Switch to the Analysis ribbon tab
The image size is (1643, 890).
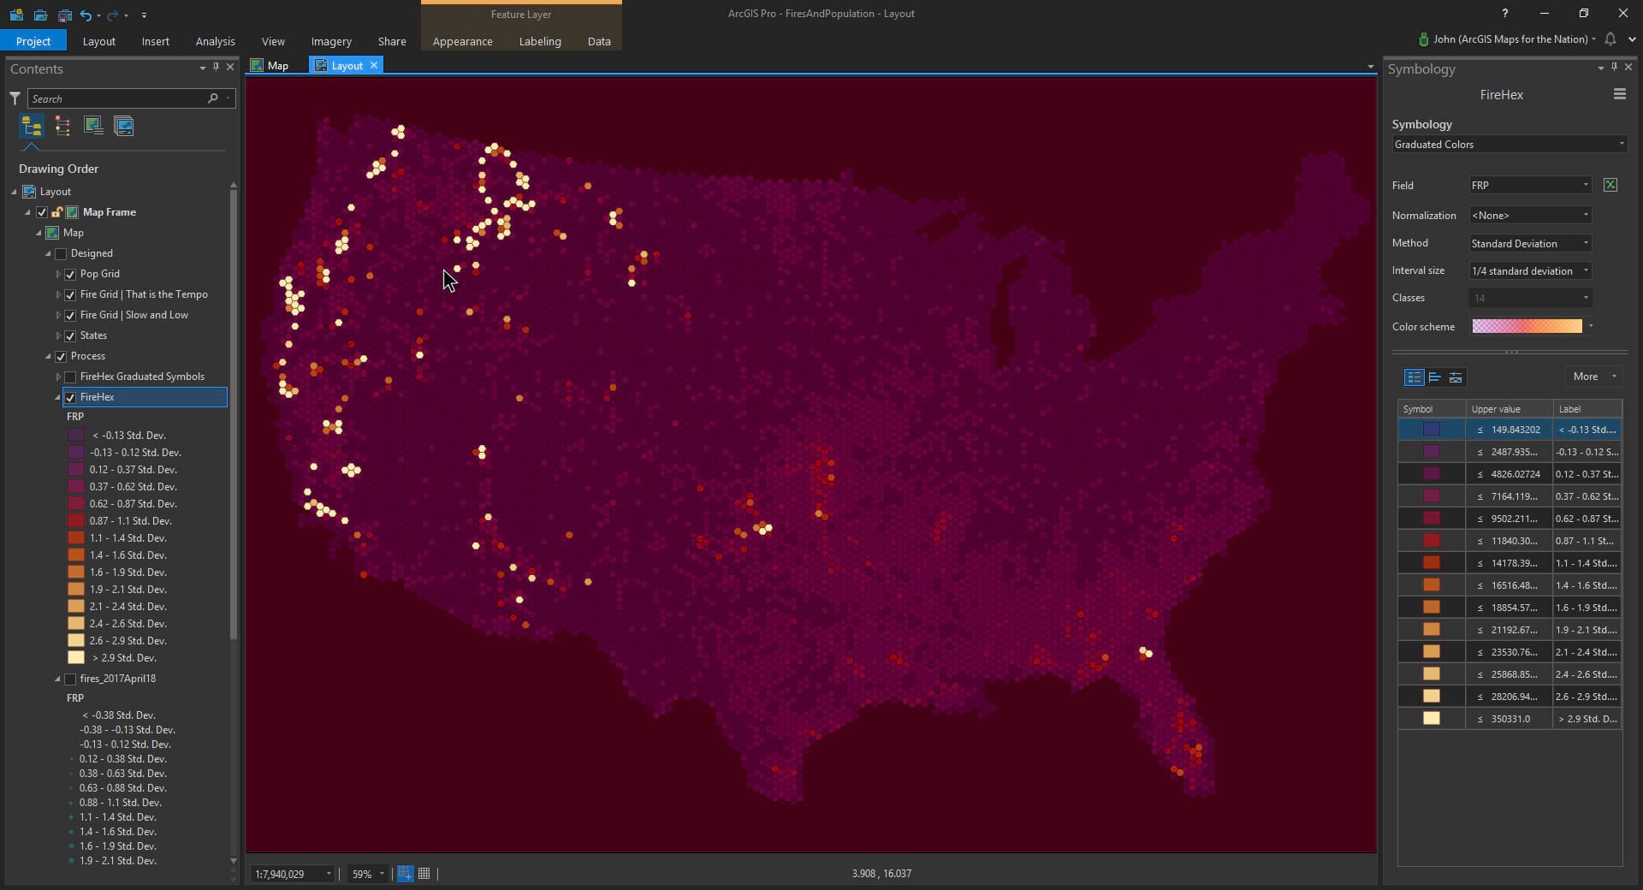pos(215,41)
